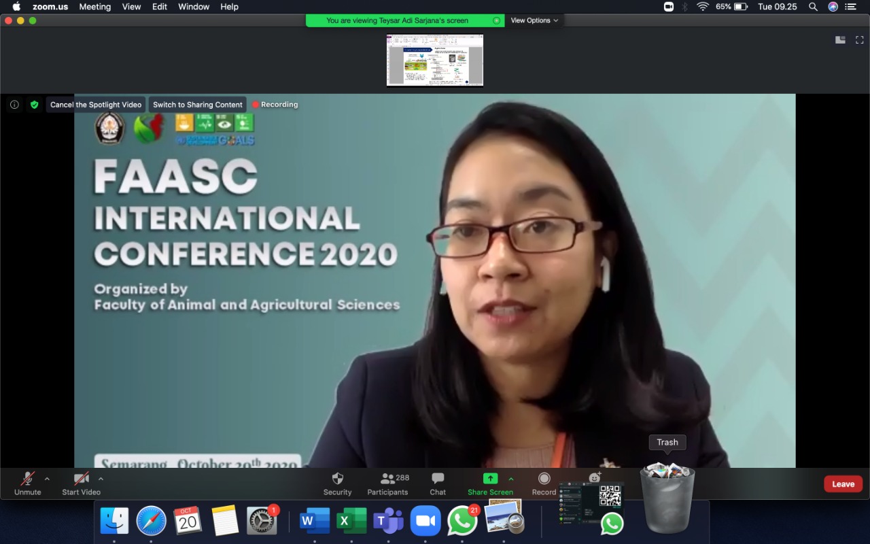Open the Security shield options
This screenshot has width=870, height=544.
337,479
